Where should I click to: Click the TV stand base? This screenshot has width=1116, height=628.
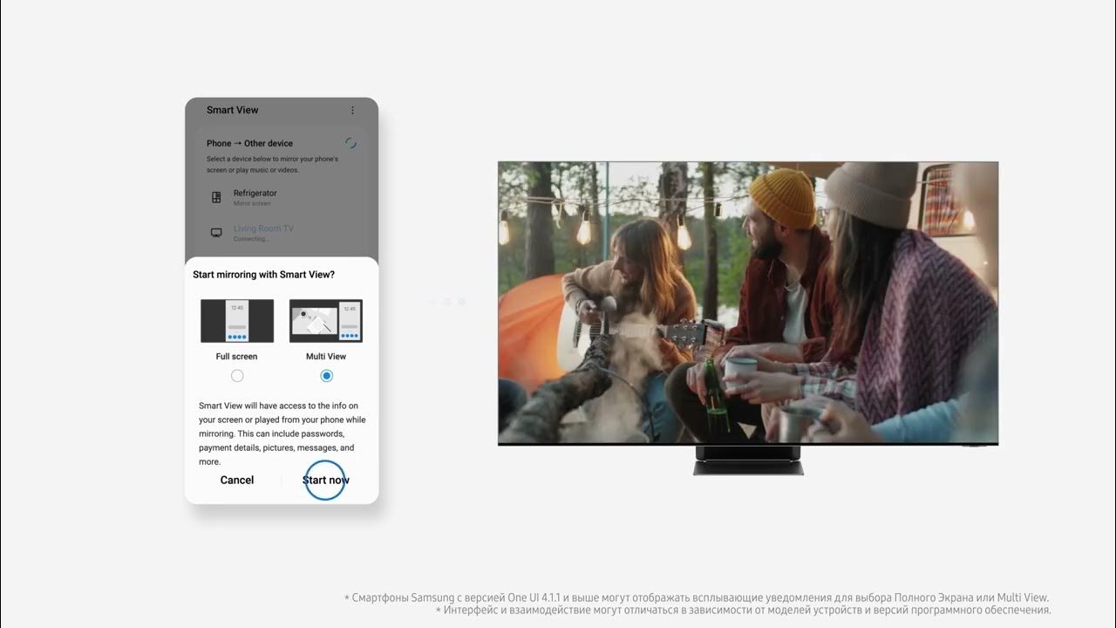(x=748, y=460)
